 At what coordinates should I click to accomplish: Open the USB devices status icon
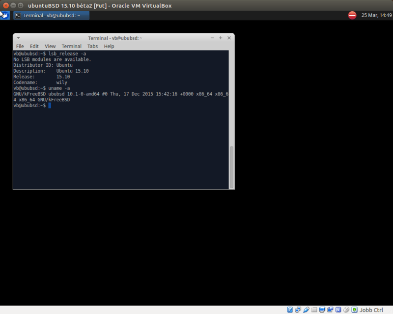[306, 310]
